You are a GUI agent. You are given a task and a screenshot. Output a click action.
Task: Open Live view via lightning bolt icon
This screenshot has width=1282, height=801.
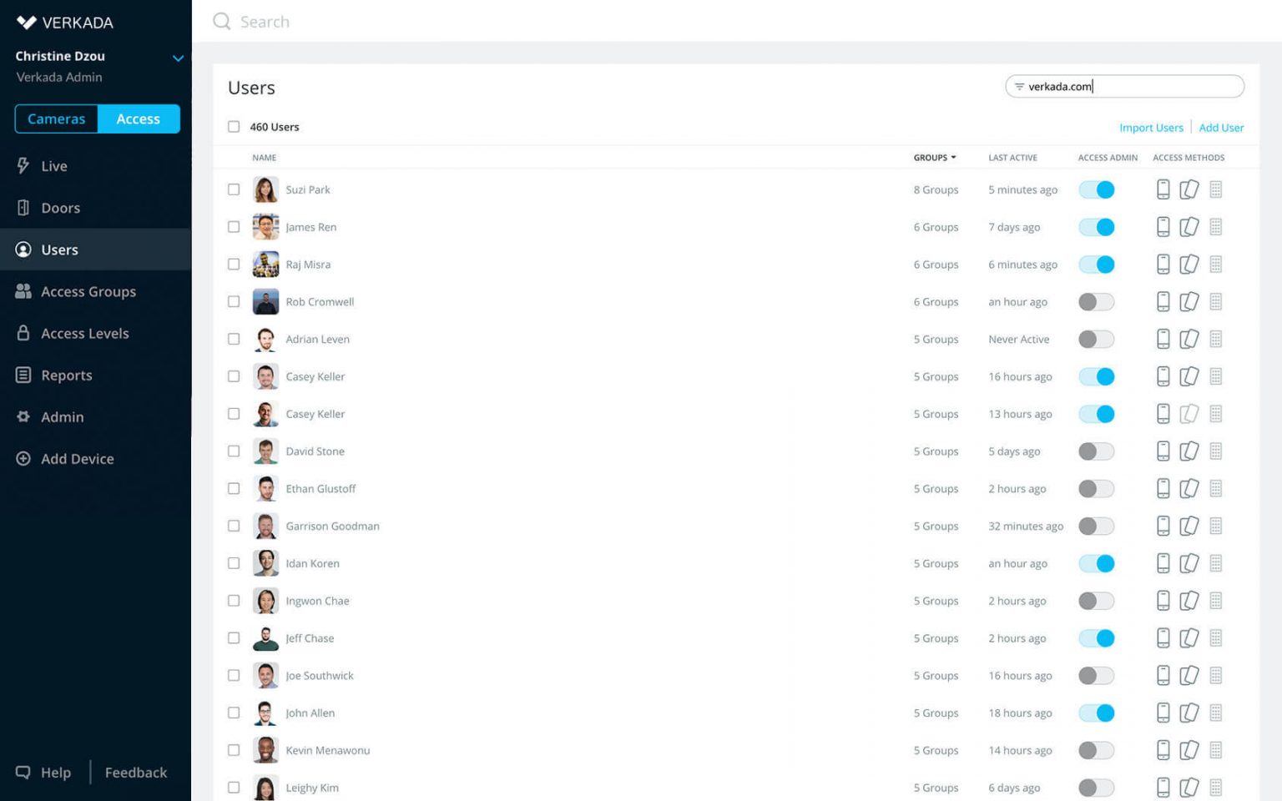click(23, 166)
